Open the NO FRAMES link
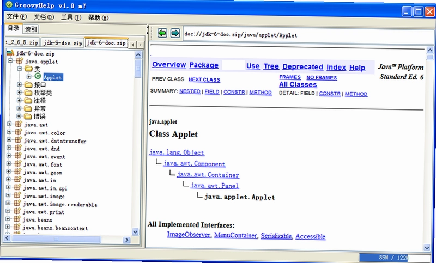Screen dimensions: 436x263 [322, 78]
